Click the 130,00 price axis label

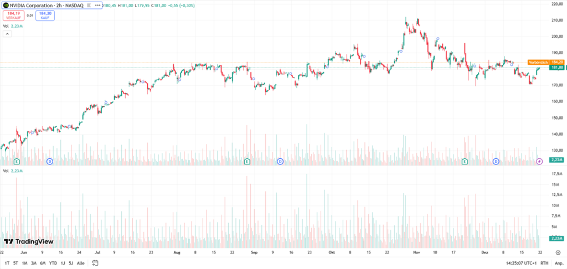(557, 151)
